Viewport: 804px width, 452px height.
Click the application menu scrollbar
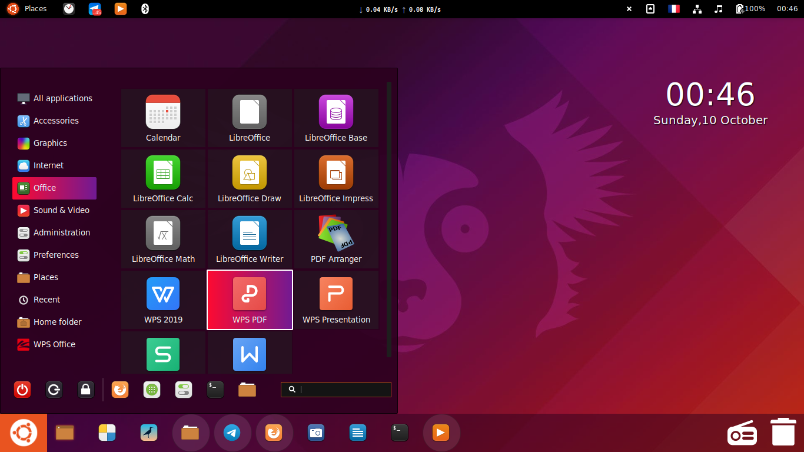(x=389, y=220)
